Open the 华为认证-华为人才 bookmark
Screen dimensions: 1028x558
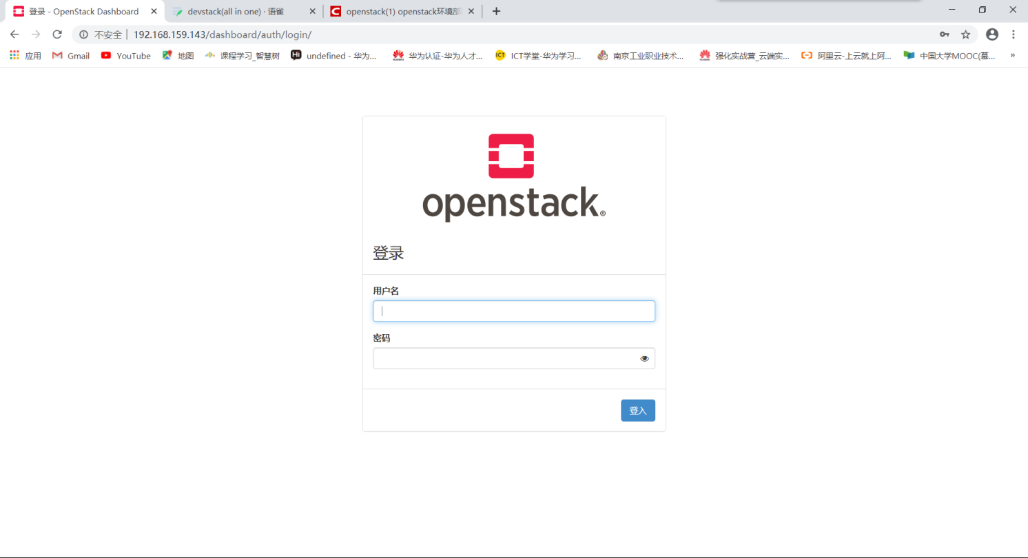(x=438, y=56)
